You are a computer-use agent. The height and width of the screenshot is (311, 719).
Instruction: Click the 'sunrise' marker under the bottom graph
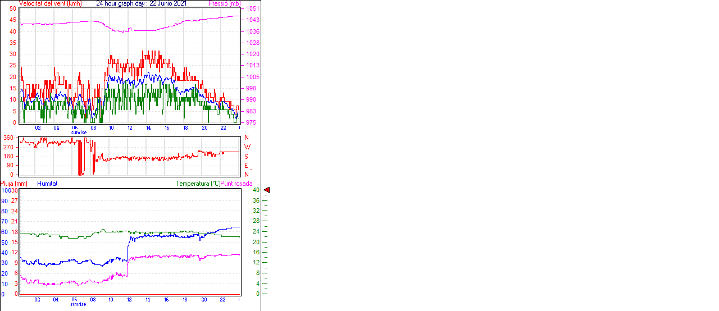(x=79, y=304)
